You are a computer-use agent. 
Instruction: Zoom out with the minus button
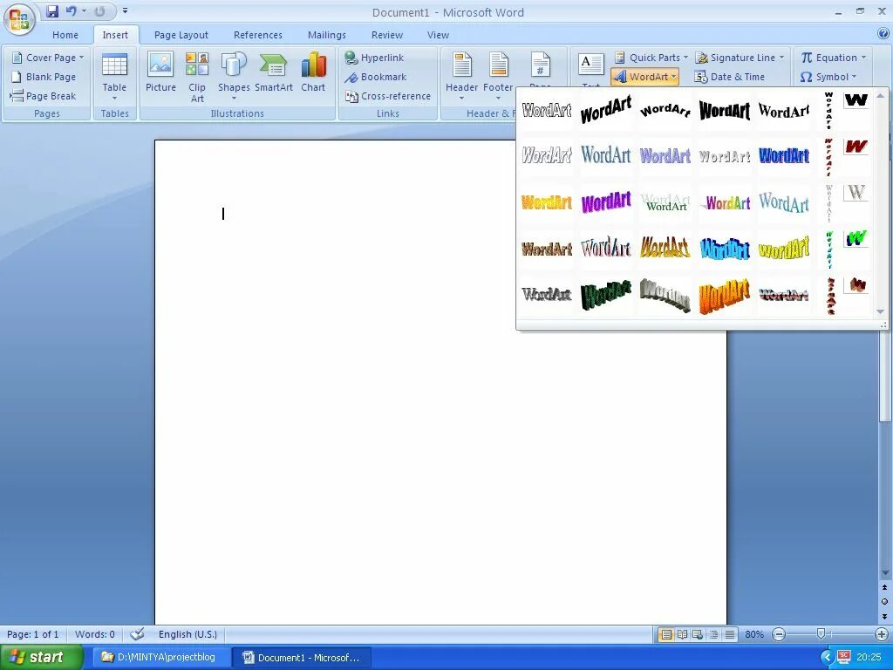click(779, 634)
